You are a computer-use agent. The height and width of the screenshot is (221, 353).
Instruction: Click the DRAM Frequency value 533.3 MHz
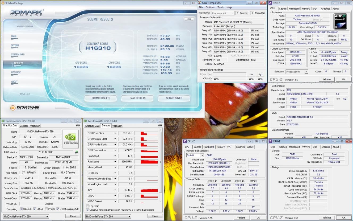coord(318,171)
